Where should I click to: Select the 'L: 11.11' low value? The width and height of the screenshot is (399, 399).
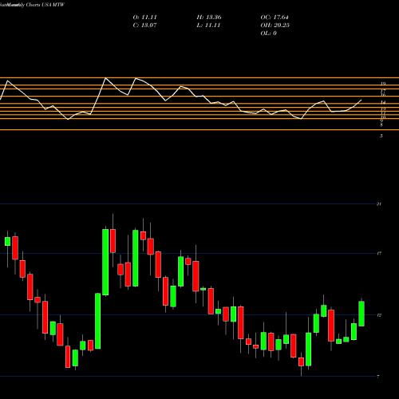[208, 26]
